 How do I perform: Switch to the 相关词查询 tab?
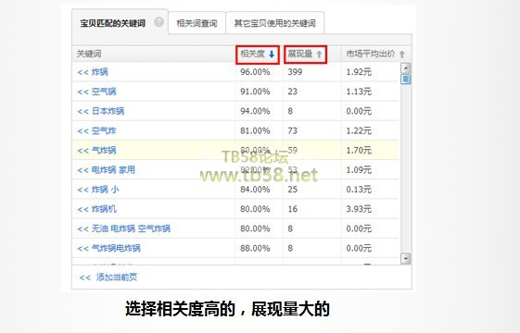197,23
